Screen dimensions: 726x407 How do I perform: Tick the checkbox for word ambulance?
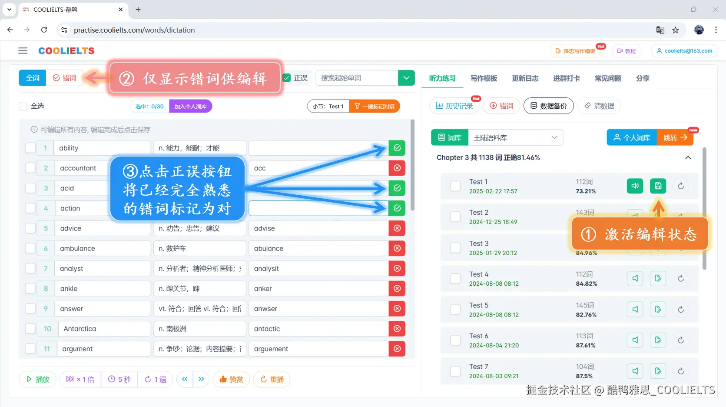[30, 248]
